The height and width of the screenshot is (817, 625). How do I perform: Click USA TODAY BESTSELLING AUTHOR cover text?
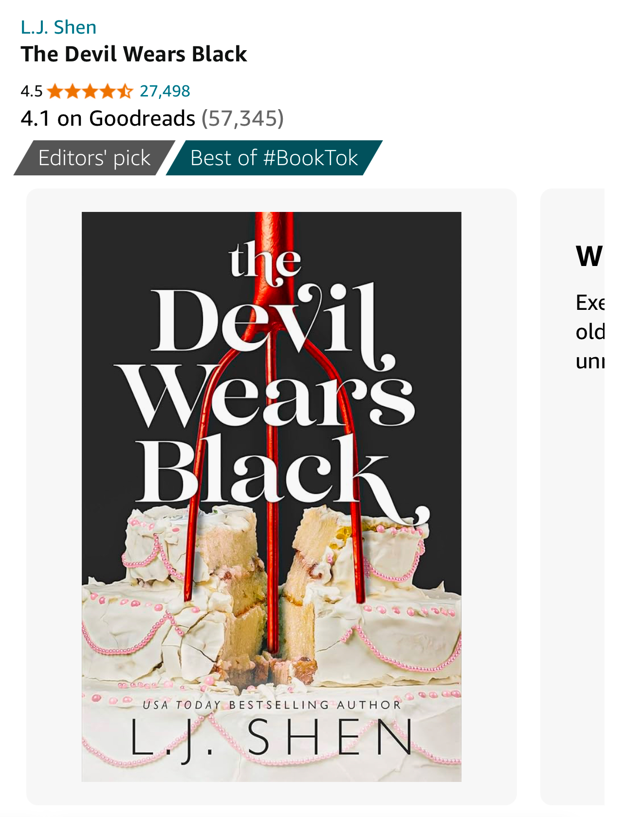pos(272,704)
